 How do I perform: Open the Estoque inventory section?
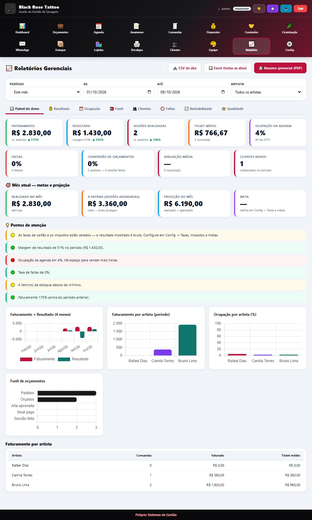tap(60, 46)
